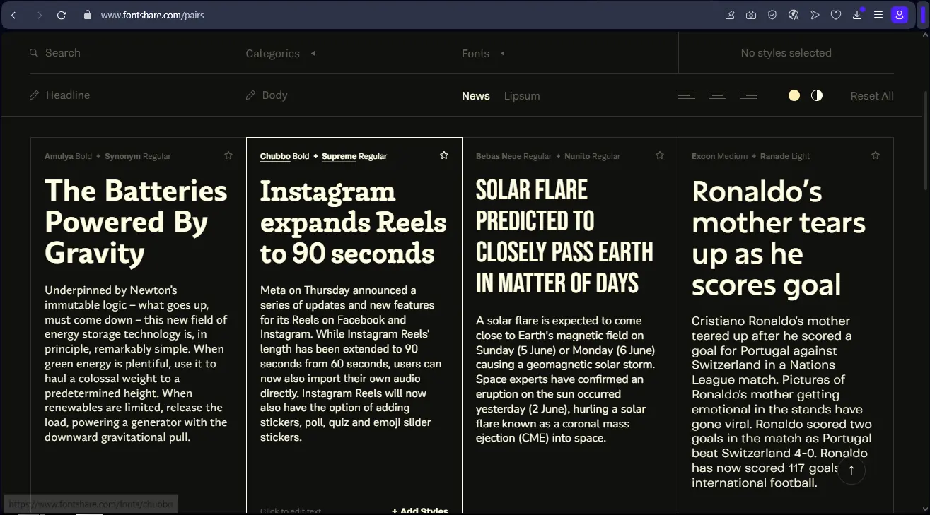Viewport: 930px width, 515px height.
Task: Click the 'Meta on Thursday announced' paragraph
Action: [351, 363]
